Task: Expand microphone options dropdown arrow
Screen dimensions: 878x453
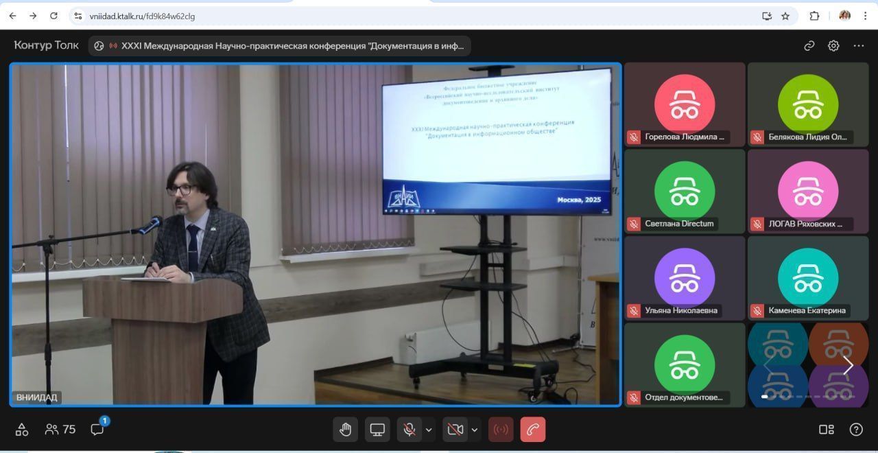Action: click(x=429, y=430)
